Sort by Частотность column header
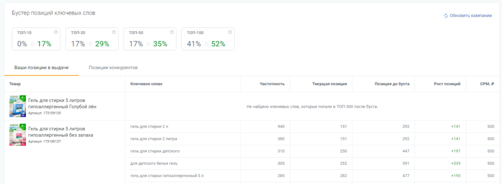The height and width of the screenshot is (184, 502). pyautogui.click(x=272, y=84)
